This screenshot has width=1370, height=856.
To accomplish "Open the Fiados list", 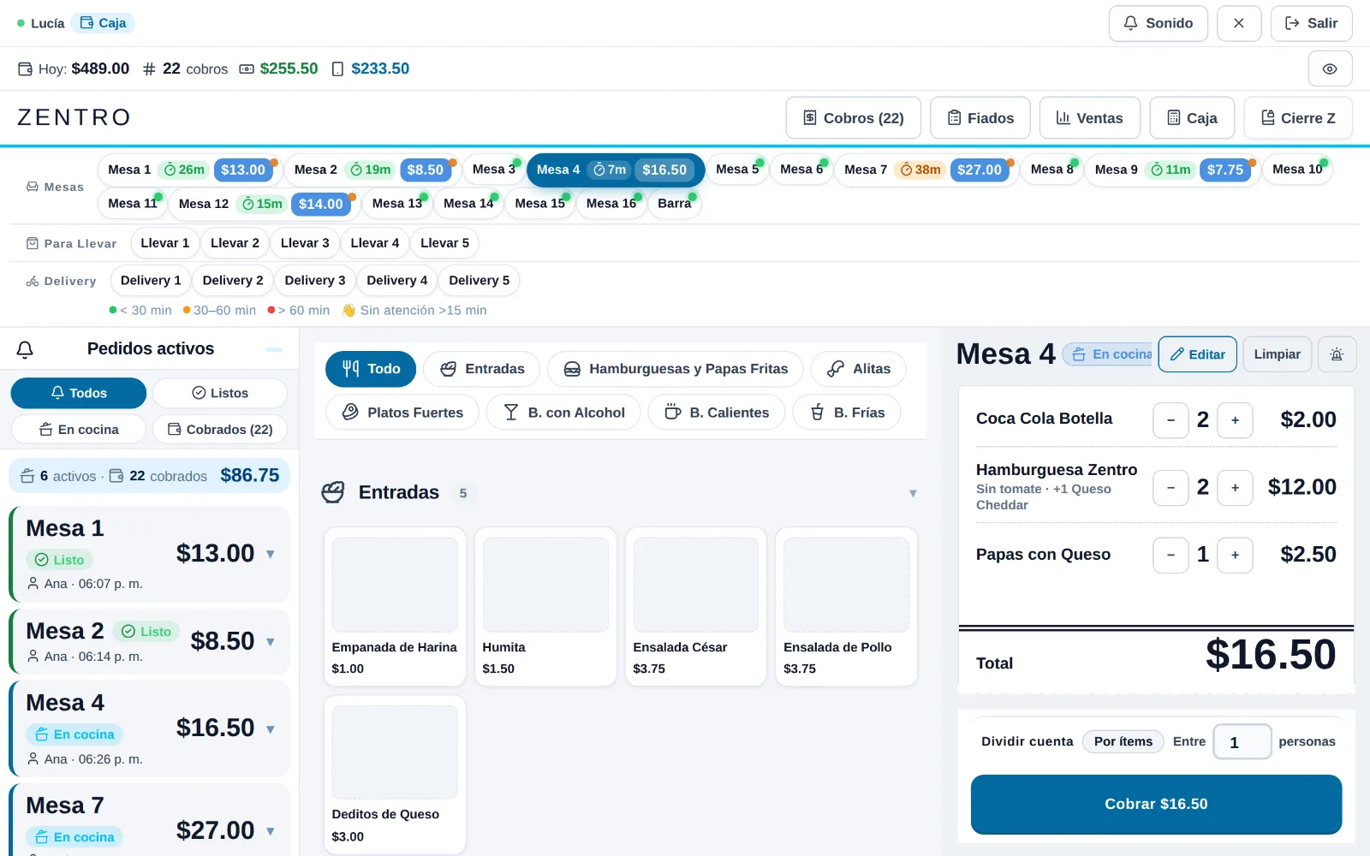I will pyautogui.click(x=980, y=118).
